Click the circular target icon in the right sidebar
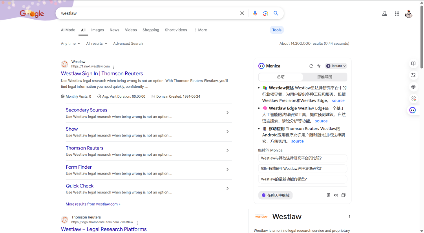424x233 pixels. [x=413, y=87]
